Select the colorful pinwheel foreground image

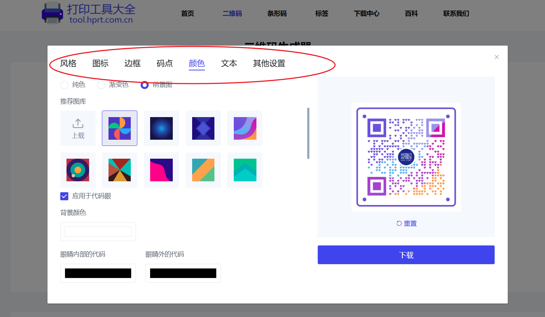[120, 128]
